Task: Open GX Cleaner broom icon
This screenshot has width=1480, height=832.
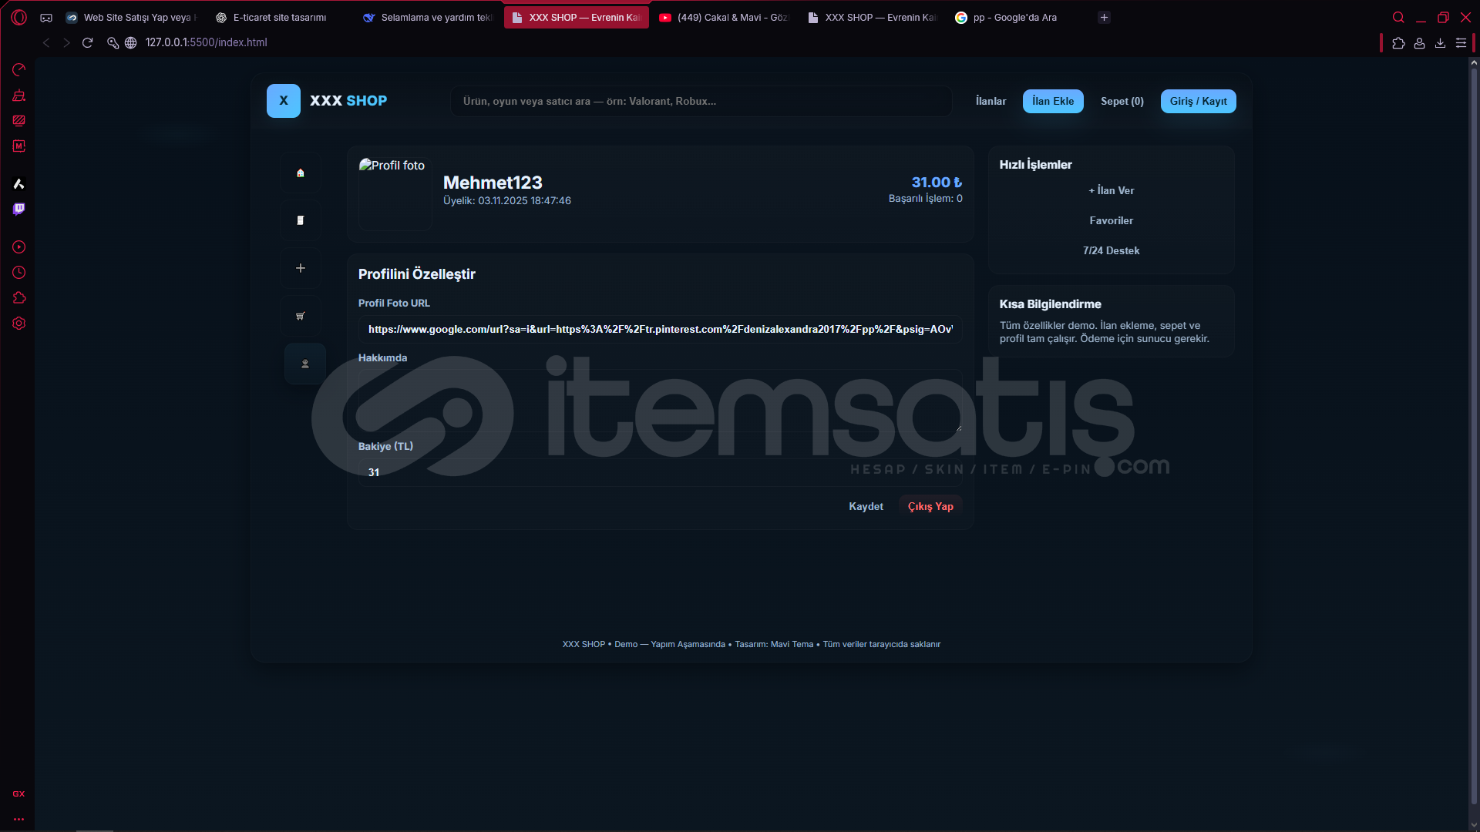Action: [19, 96]
